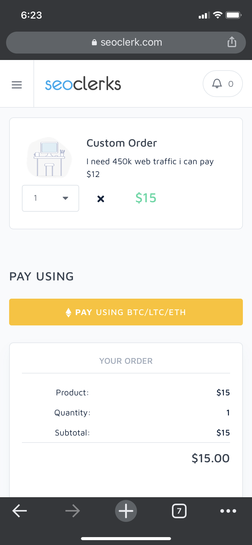Go forward with browser forward arrow
252x545 pixels.
coord(73,511)
